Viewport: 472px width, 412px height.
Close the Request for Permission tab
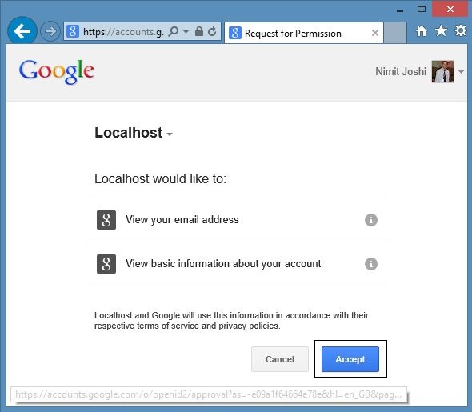[x=374, y=33]
